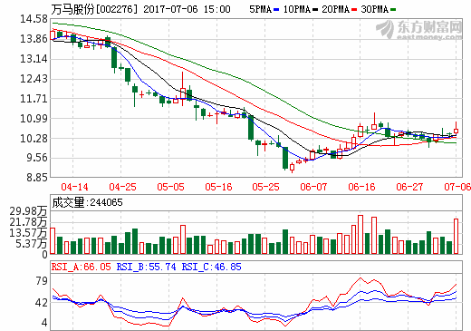Click the 06-16 date axis label
This screenshot has height=331, width=471.
point(361,187)
